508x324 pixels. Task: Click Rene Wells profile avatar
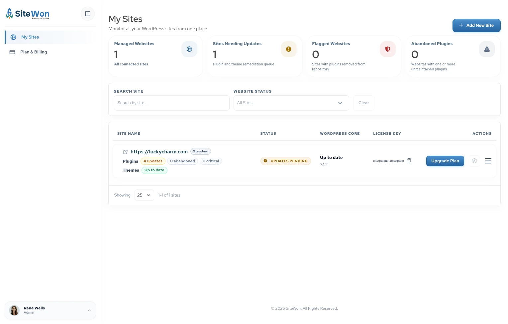(x=14, y=310)
